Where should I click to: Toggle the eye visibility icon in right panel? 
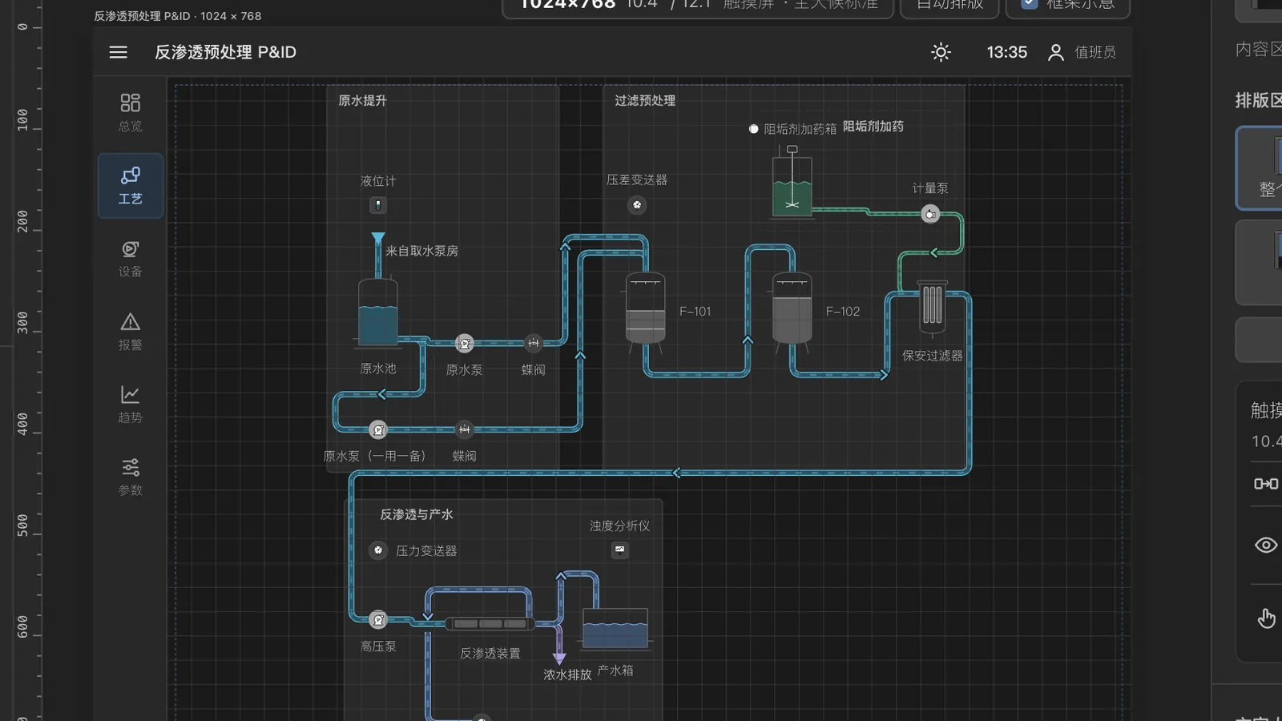(1266, 546)
